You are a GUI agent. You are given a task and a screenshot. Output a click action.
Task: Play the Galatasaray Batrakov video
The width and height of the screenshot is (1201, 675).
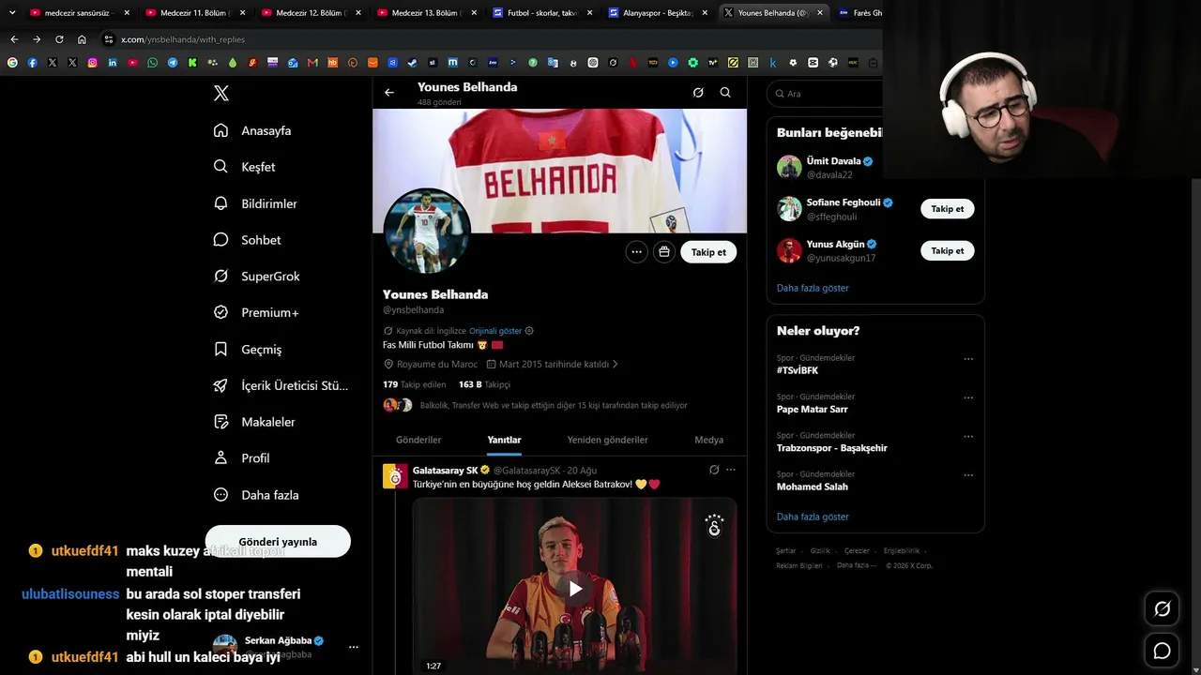click(x=574, y=589)
